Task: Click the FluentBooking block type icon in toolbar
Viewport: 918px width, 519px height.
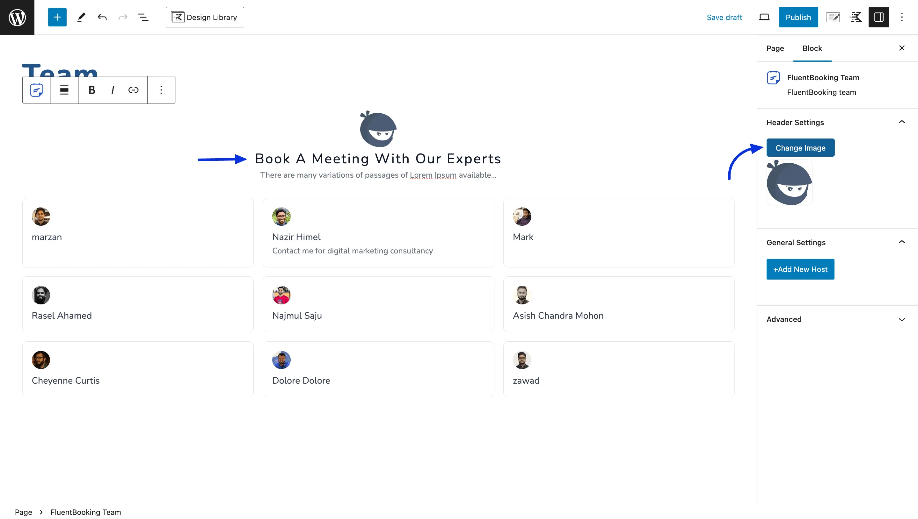Action: coord(36,90)
